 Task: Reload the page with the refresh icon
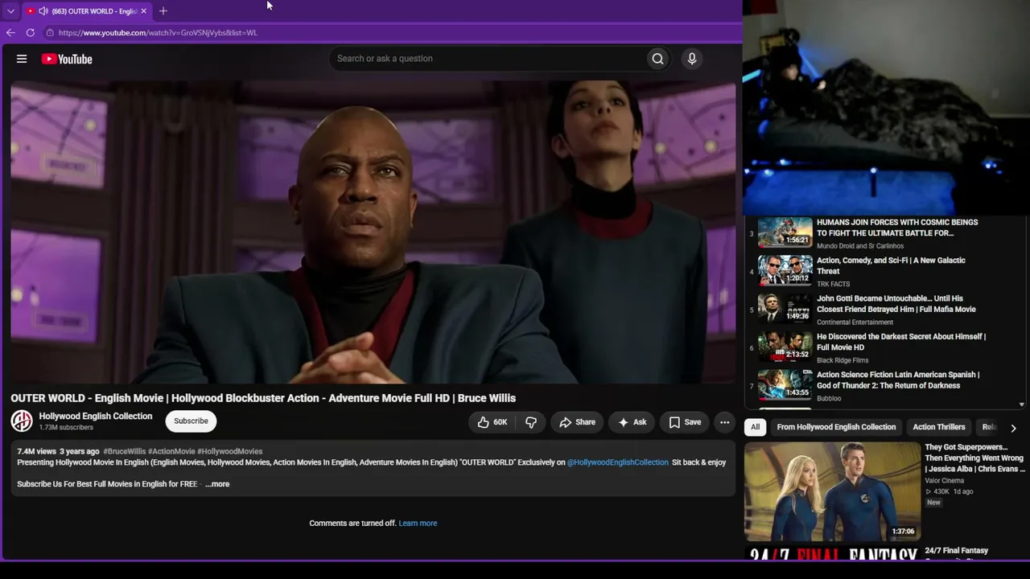pos(31,33)
